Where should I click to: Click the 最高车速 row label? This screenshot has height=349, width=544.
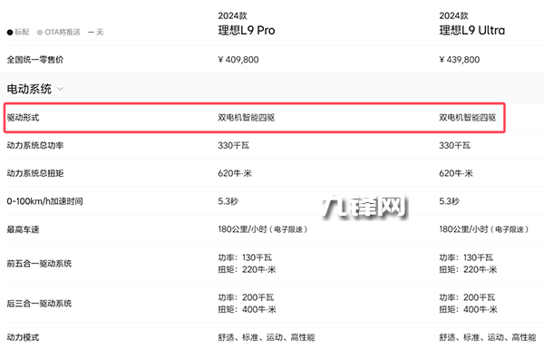click(x=23, y=229)
